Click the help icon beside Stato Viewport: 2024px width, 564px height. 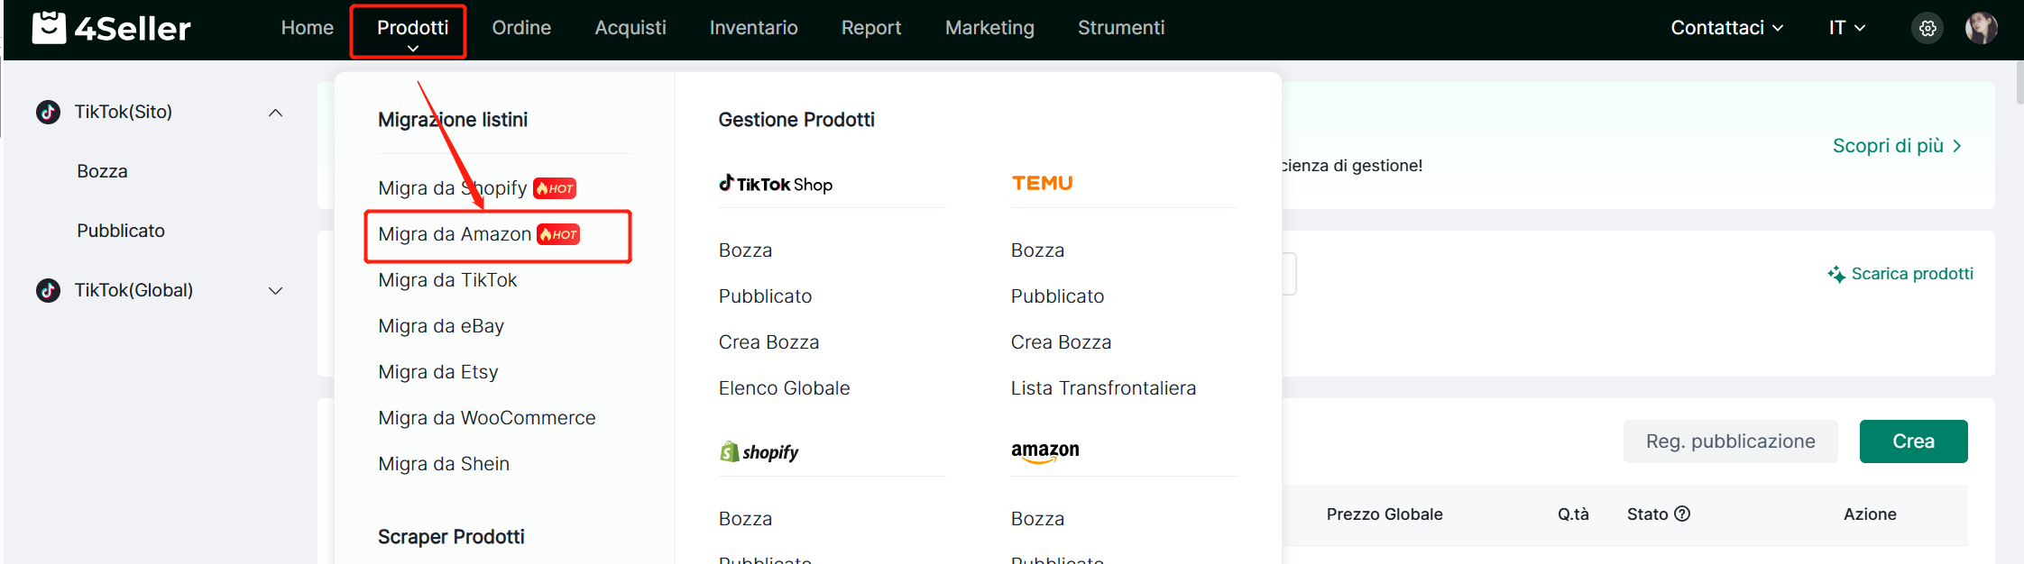point(1682,514)
